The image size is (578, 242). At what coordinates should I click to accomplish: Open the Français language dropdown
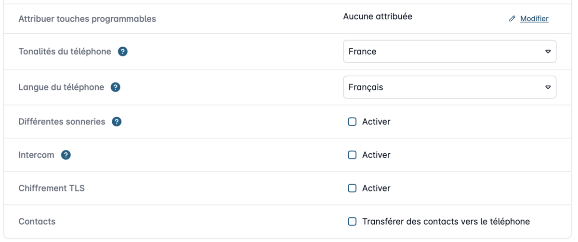click(449, 87)
